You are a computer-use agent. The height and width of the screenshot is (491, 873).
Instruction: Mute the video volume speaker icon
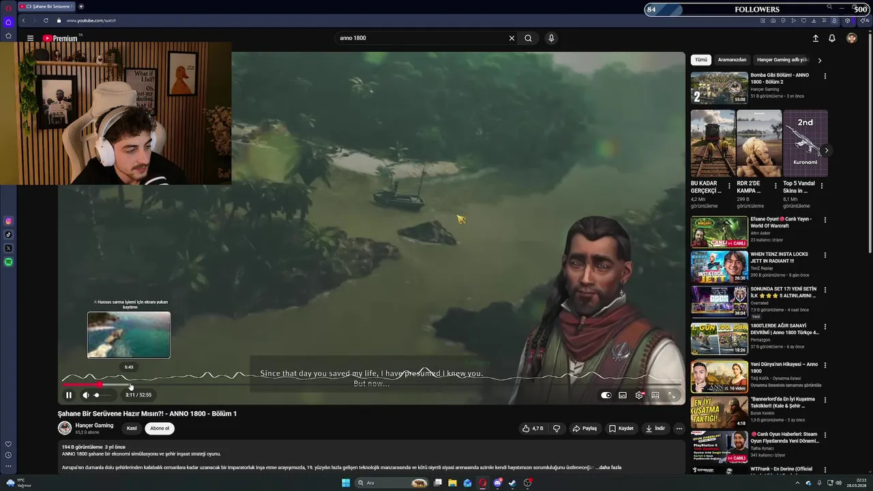[x=86, y=395]
